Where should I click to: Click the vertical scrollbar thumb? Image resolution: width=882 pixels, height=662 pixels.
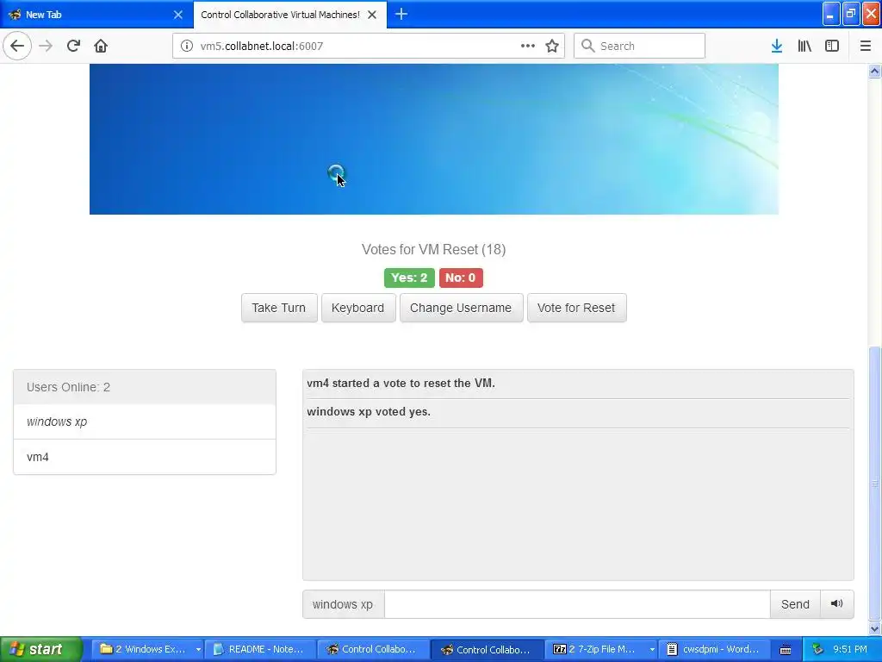pyautogui.click(x=875, y=483)
